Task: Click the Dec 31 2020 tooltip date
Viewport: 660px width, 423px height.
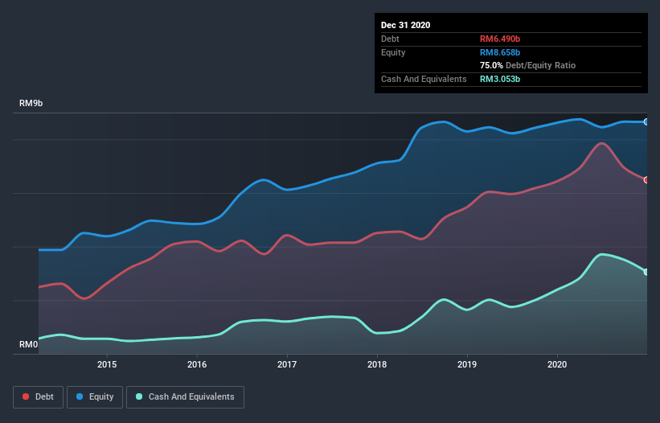Action: 405,25
